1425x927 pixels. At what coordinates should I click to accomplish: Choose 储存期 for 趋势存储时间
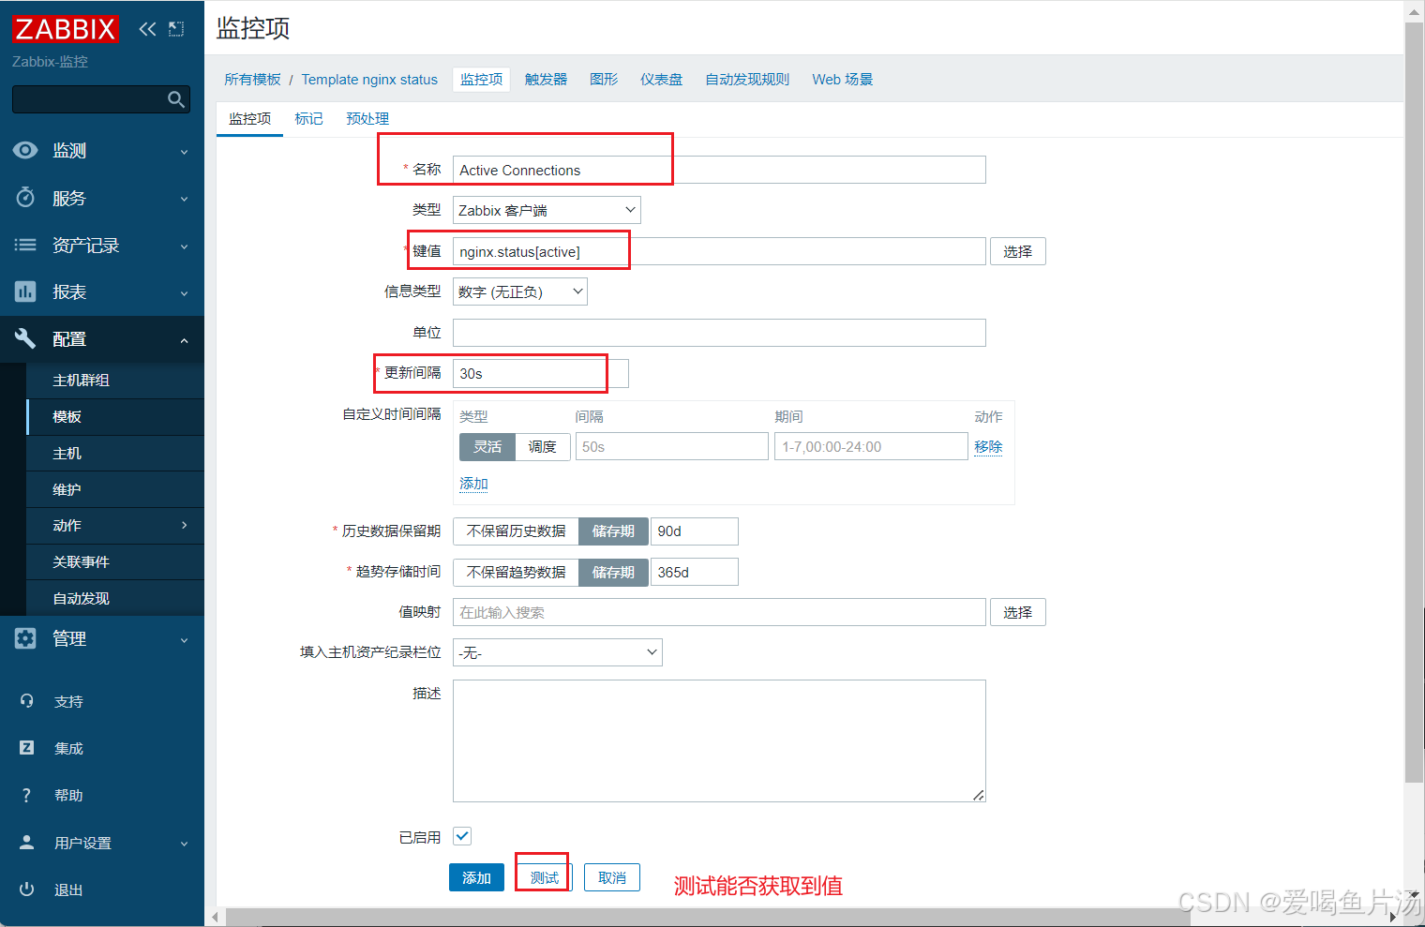click(x=613, y=572)
